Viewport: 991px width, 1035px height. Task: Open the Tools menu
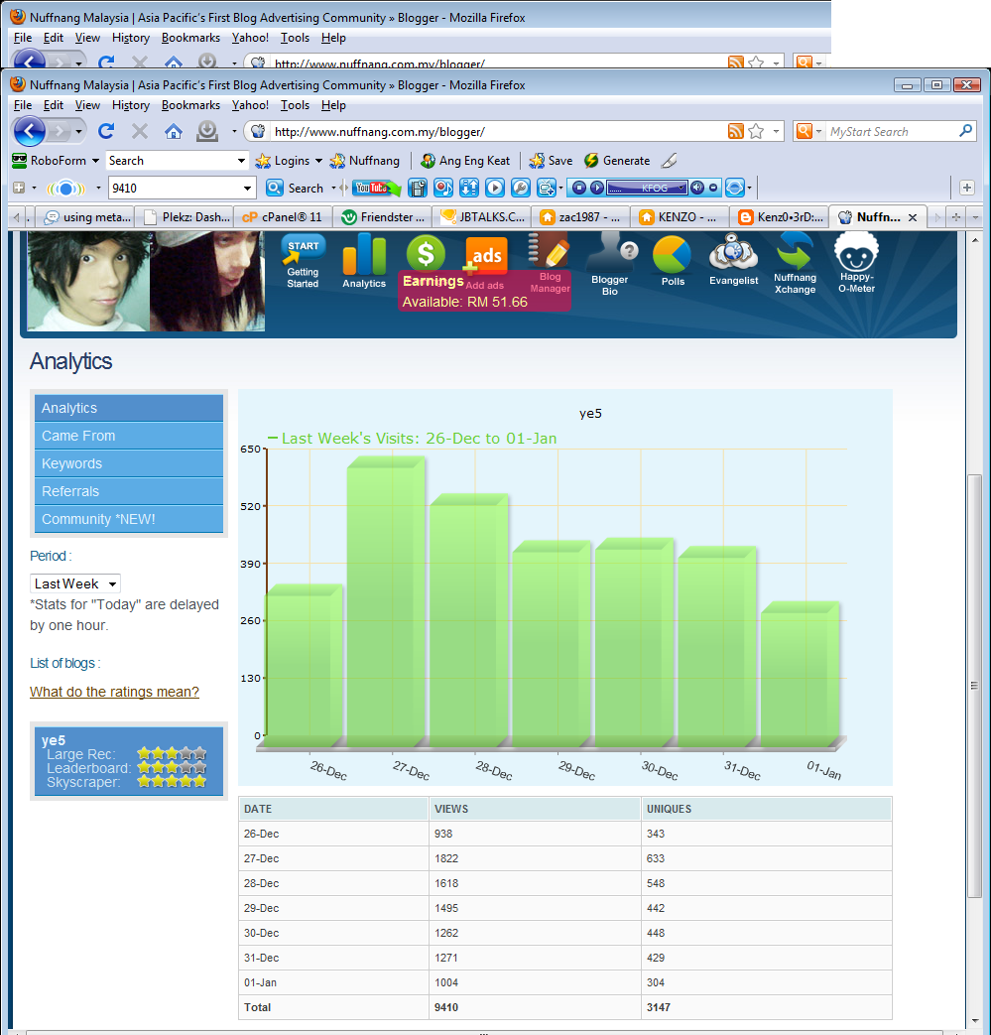[295, 105]
